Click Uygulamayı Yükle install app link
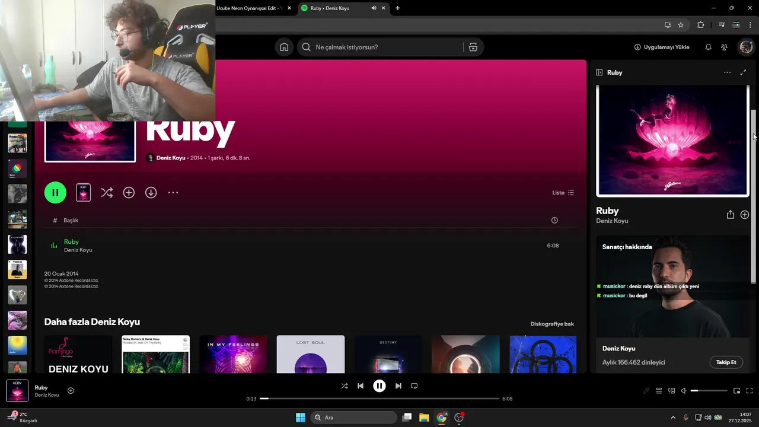 662,47
